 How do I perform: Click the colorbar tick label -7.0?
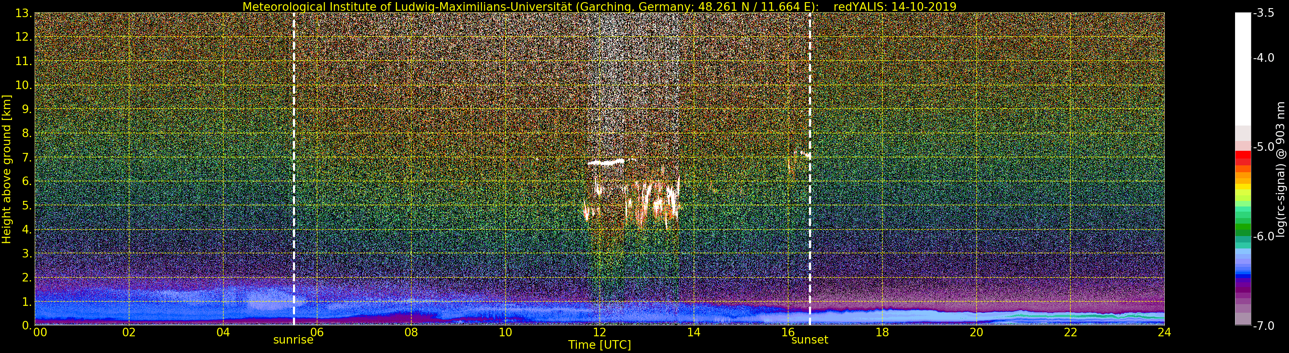(x=1263, y=326)
